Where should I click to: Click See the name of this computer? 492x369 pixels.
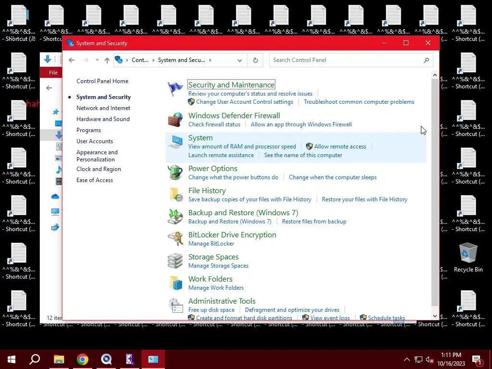pos(303,155)
